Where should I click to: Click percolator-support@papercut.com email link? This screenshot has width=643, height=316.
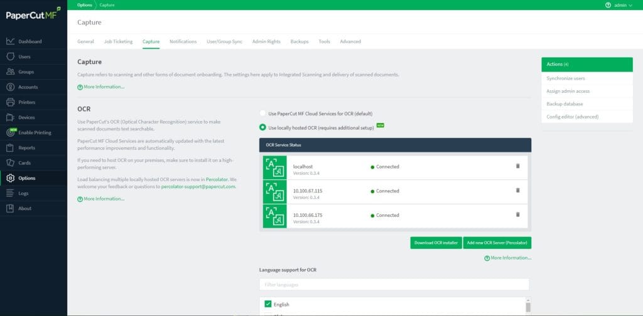[x=198, y=186]
